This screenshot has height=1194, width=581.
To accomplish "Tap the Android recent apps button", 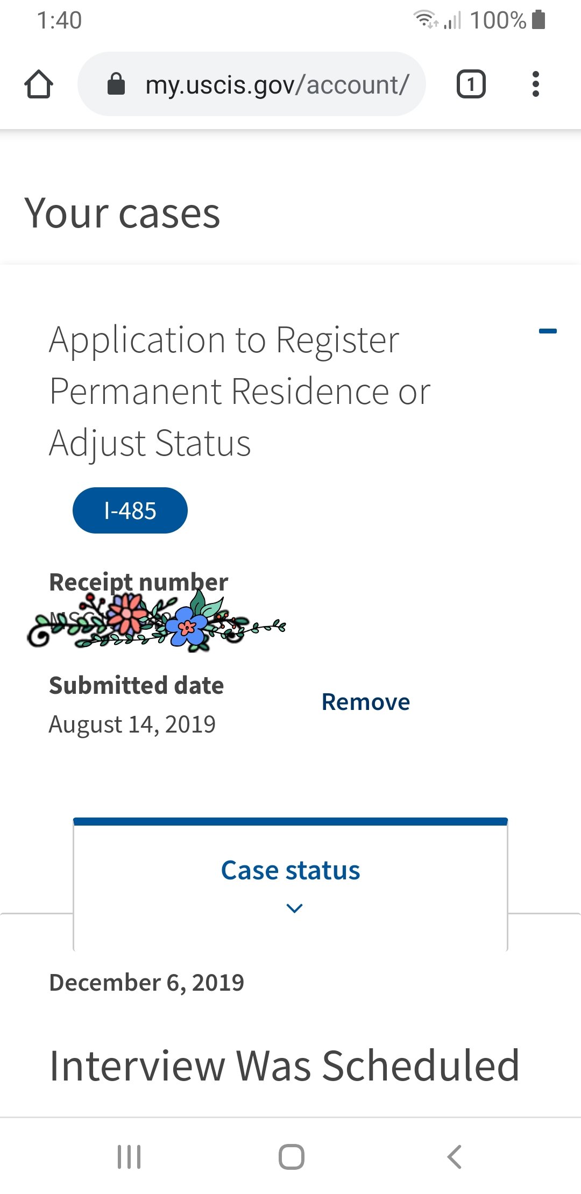I will click(129, 1156).
